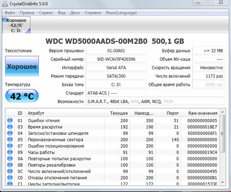Select the Время раскрутки attribute row
Viewport: 231px width, 192px height.
112,127
